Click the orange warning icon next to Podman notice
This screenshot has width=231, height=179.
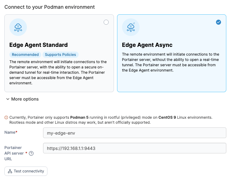[6, 117]
